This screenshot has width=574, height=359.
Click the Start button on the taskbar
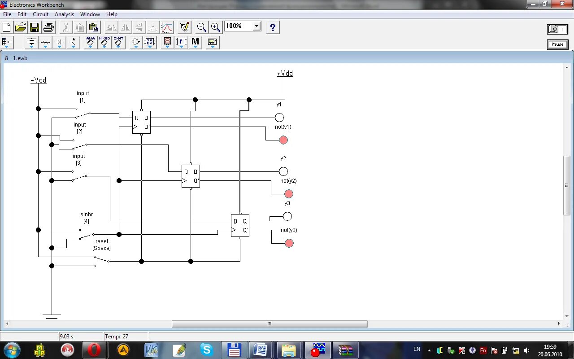(12, 350)
